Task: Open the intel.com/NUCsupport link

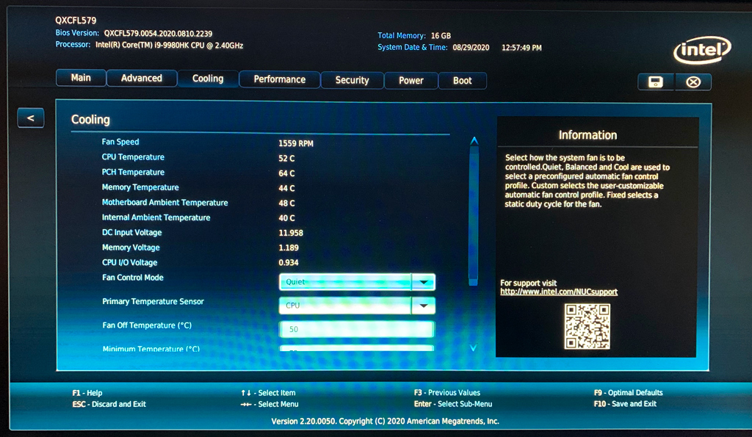Action: (558, 292)
